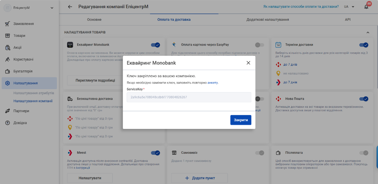
Task: Click the Замовлення cart icon in sidebar
Action: 7,23
